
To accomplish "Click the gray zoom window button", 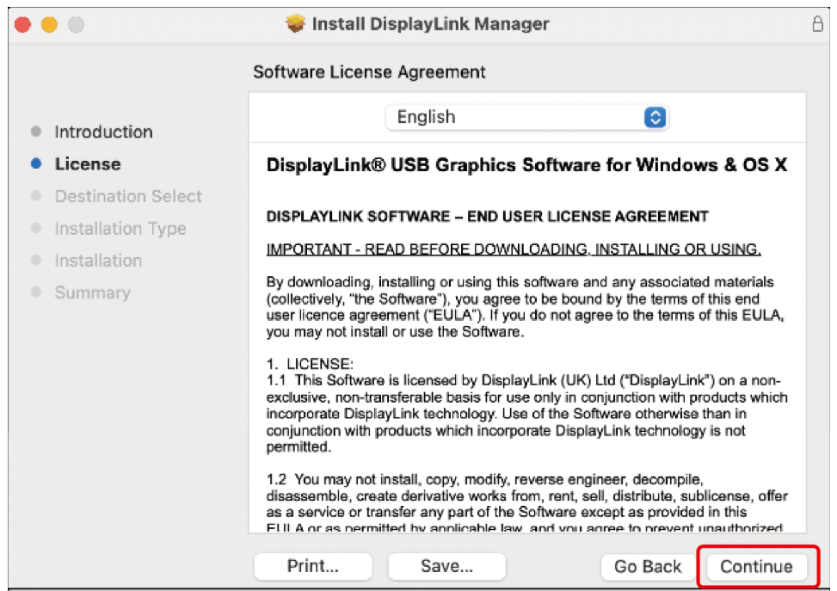I will pos(77,25).
